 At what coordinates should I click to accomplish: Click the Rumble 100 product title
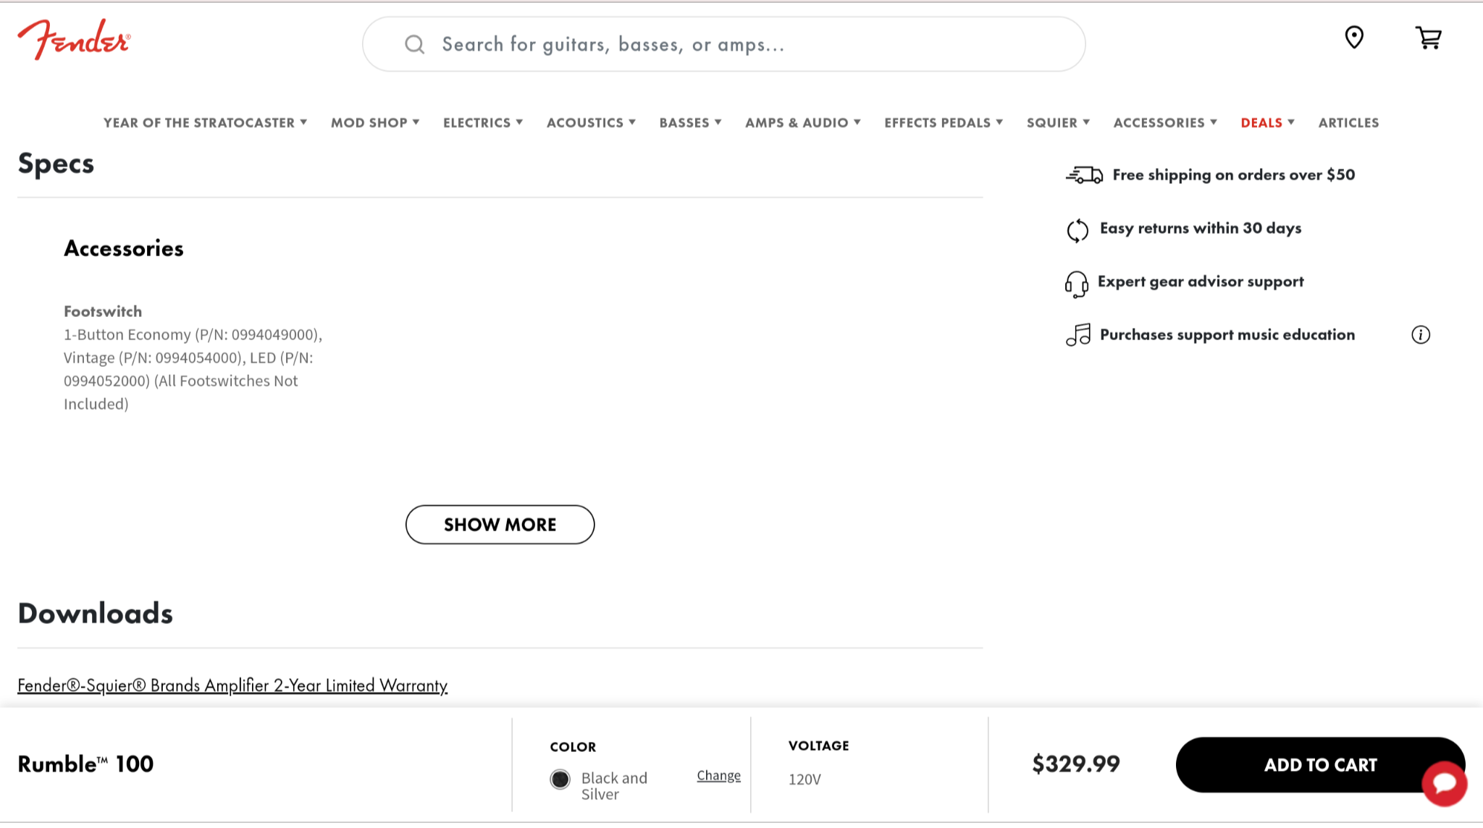[x=85, y=764]
